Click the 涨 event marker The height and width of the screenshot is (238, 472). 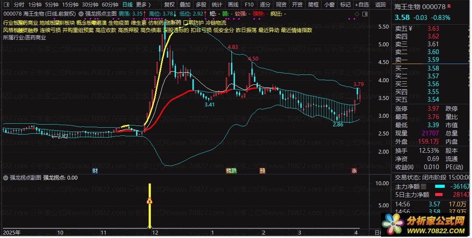click(x=354, y=171)
